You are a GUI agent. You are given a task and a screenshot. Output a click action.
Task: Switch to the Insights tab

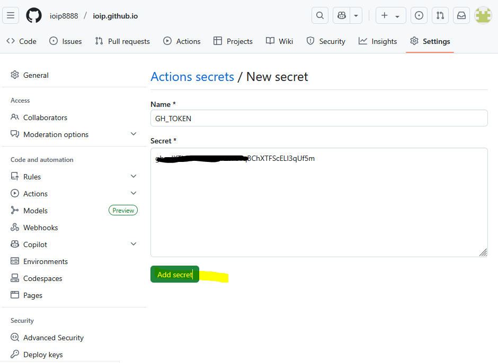(x=378, y=41)
